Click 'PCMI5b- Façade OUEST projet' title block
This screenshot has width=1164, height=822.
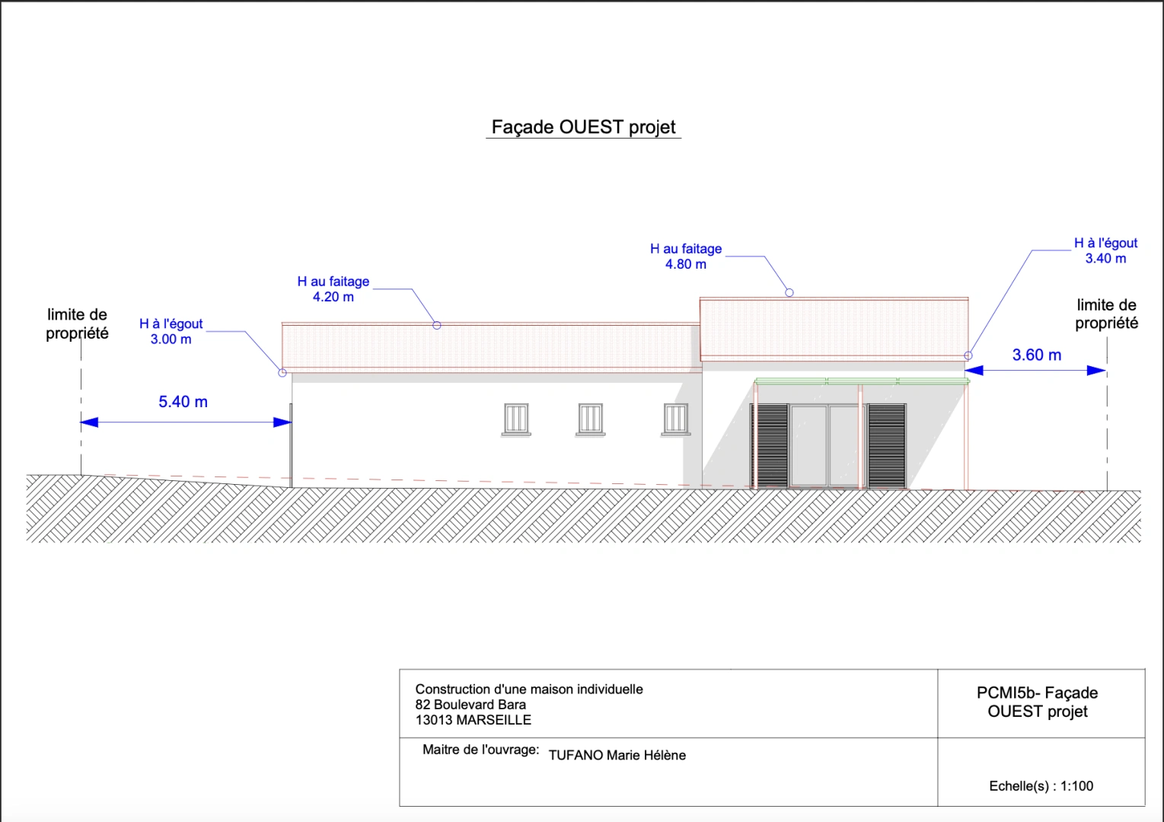[1037, 702]
